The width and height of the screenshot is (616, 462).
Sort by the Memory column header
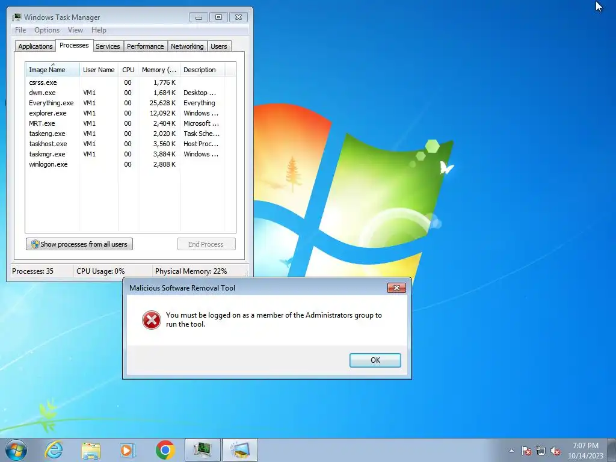tap(159, 70)
